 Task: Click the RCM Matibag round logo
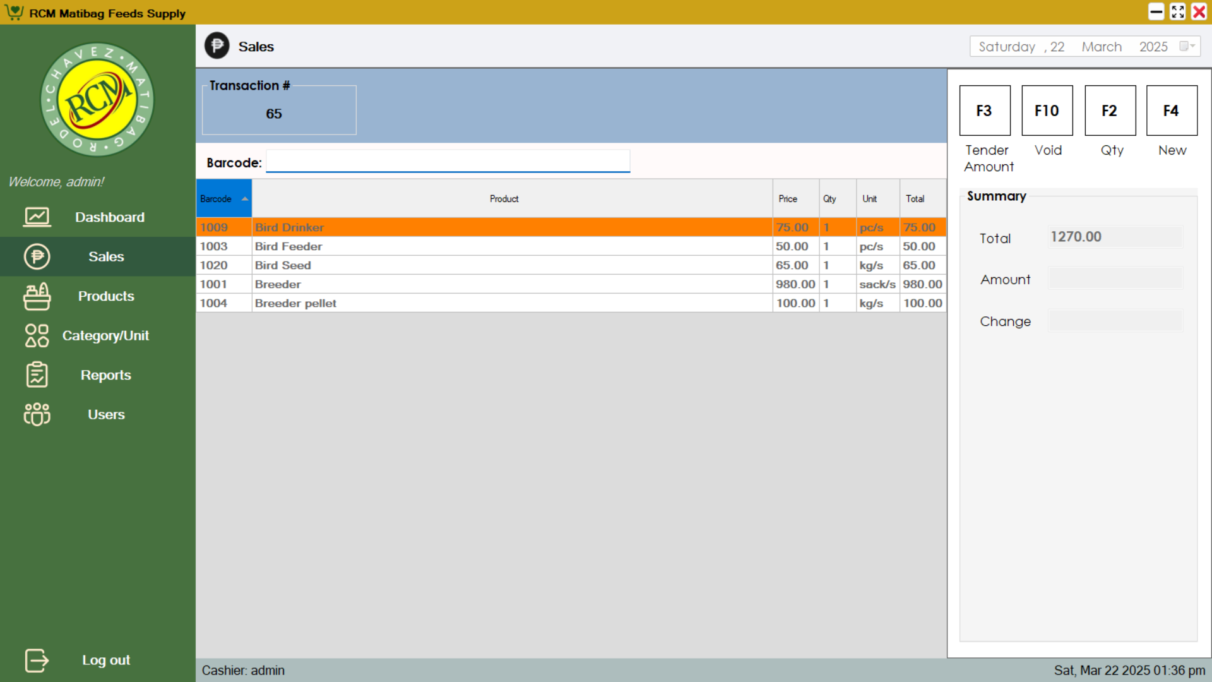[x=97, y=100]
